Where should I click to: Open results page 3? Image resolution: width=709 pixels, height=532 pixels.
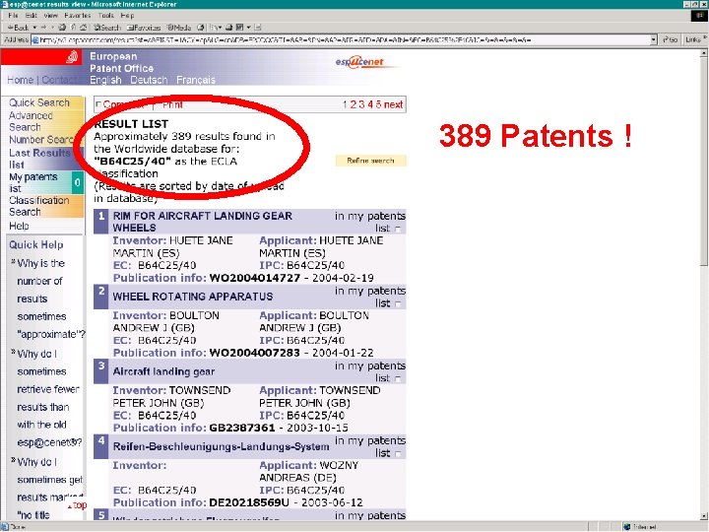(361, 105)
